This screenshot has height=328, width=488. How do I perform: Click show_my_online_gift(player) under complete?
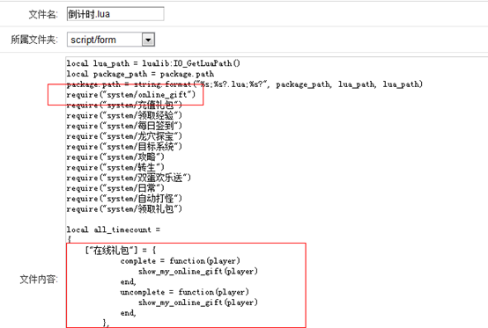(x=198, y=272)
